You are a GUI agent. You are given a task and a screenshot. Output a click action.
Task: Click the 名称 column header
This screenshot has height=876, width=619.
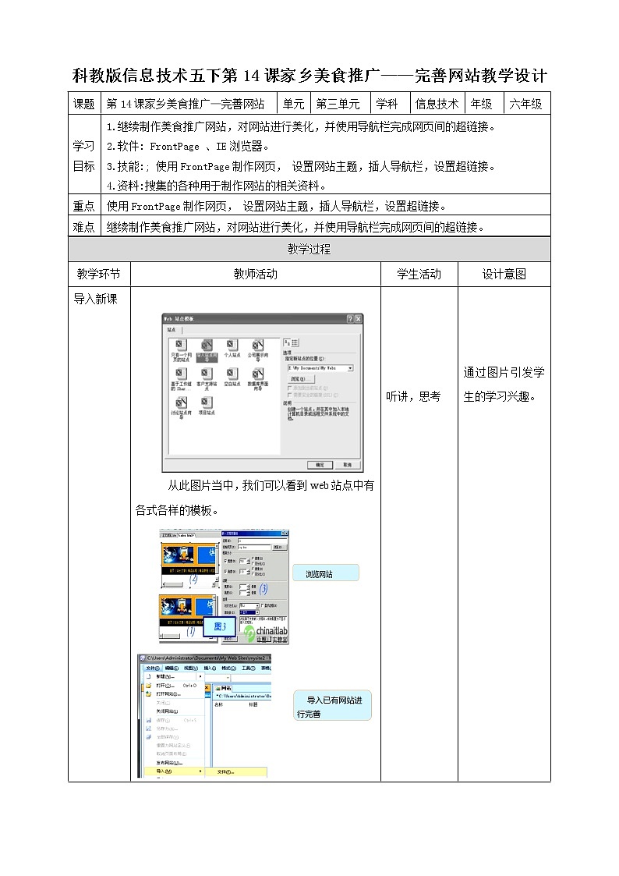point(219,704)
